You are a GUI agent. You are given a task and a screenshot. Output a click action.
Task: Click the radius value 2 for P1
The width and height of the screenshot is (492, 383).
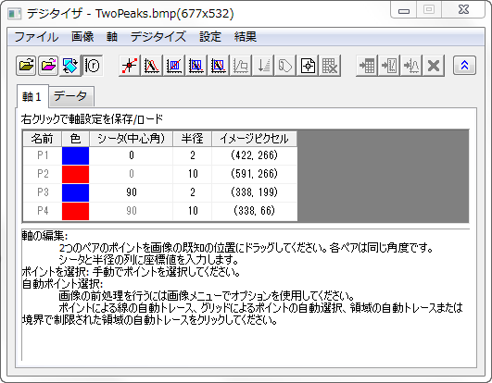(x=193, y=155)
